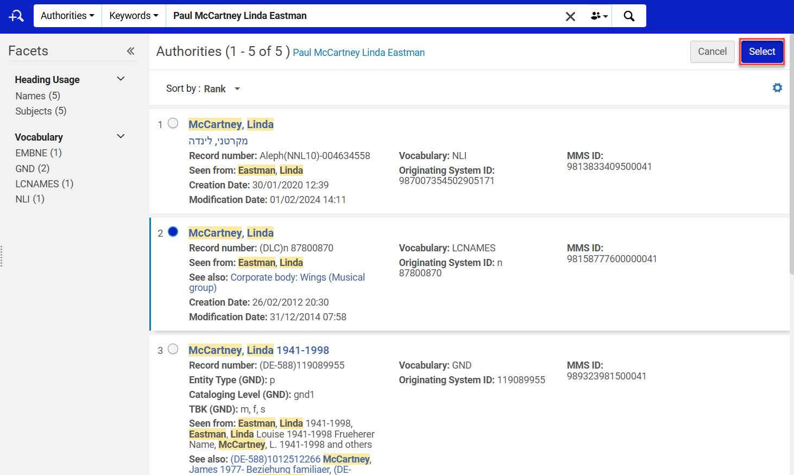Select radio button for result 3 GND record

[173, 349]
